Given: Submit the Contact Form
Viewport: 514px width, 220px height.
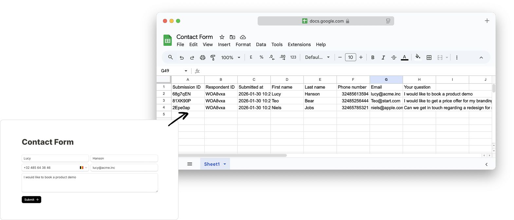Looking at the screenshot, I should click(x=31, y=199).
